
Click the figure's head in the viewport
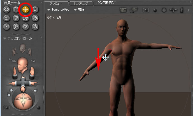pos(122,28)
